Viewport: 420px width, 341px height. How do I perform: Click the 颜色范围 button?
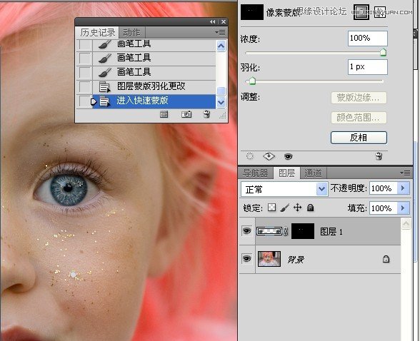tap(359, 118)
